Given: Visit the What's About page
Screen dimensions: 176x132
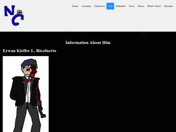Looking at the screenshot, I should pyautogui.click(x=154, y=6).
